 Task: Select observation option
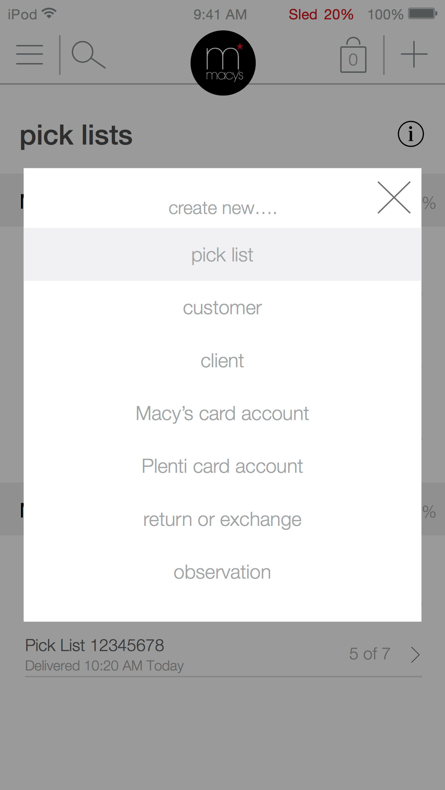click(x=222, y=572)
